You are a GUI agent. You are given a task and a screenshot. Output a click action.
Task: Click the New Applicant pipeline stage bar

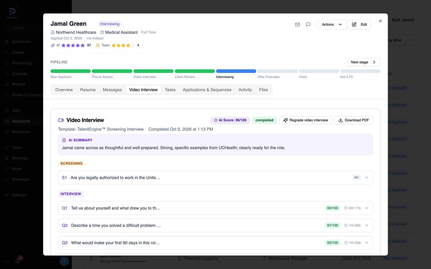[70, 71]
